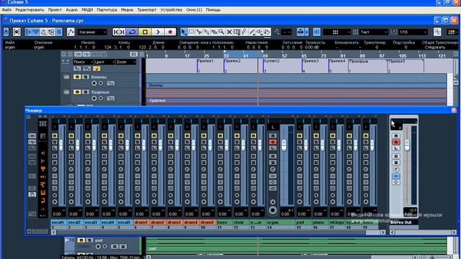Open the Такт grid type dropdown
This screenshot has width=461, height=259.
click(375, 32)
